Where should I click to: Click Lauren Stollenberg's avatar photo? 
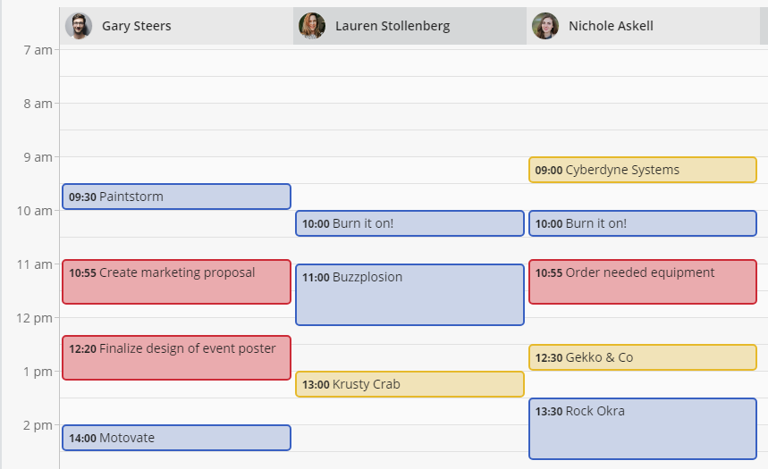312,26
